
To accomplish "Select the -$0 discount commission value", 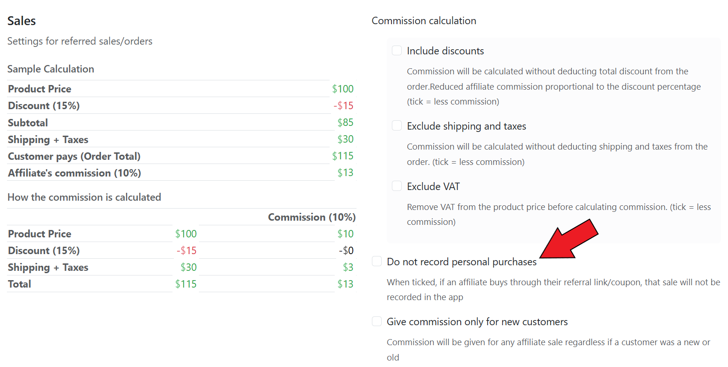I will [x=346, y=251].
